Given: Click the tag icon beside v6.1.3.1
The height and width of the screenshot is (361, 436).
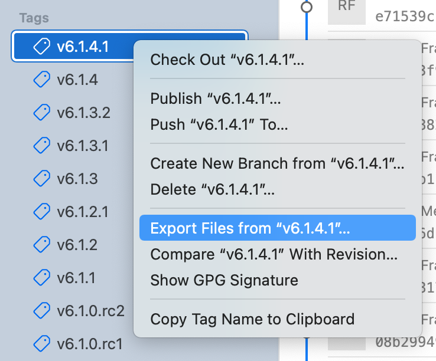Looking at the screenshot, I should (x=41, y=145).
